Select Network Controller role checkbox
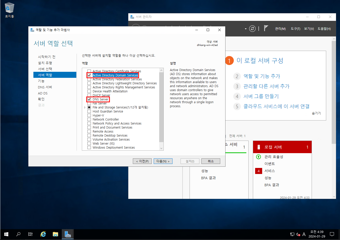The image size is (340, 240). point(89,119)
